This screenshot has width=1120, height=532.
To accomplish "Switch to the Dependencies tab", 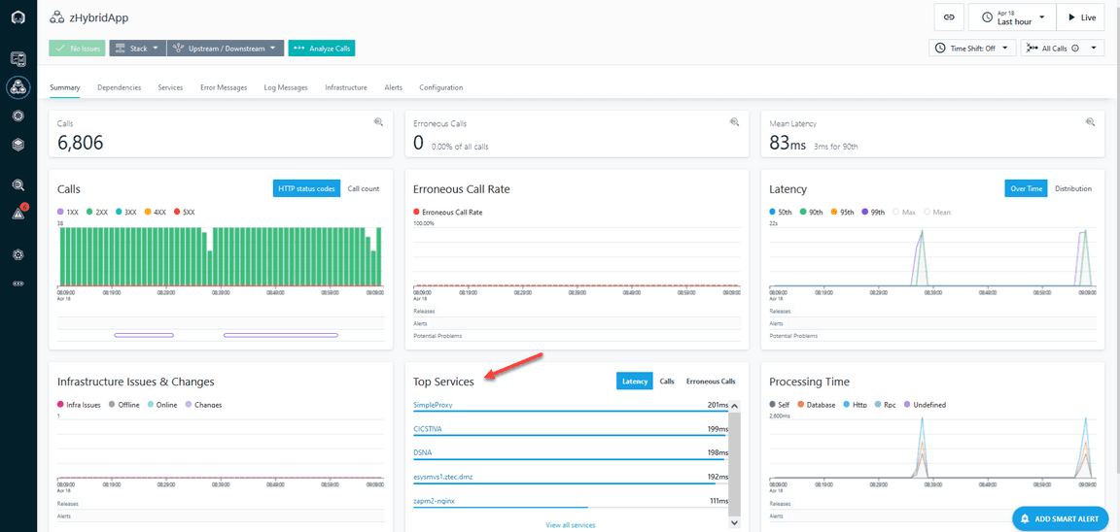I will (x=119, y=87).
